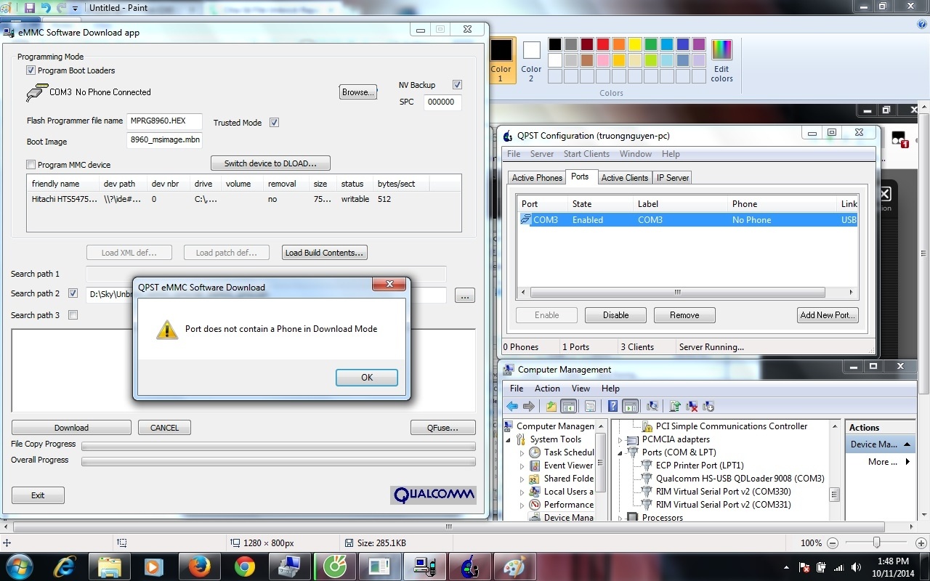The height and width of the screenshot is (581, 930).
Task: Select red color swatch in Paint
Action: tap(602, 44)
